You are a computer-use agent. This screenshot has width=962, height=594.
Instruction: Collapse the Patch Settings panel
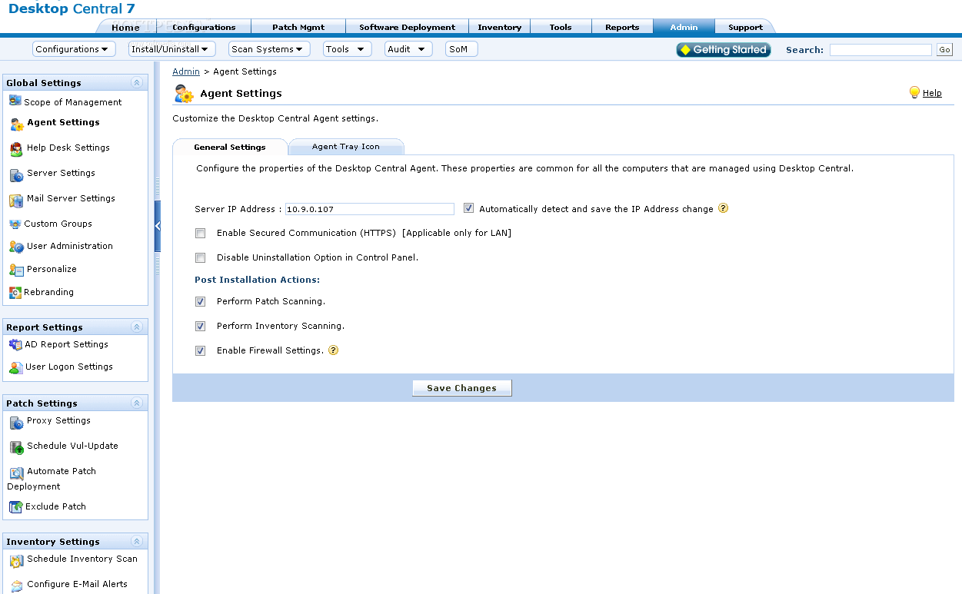tap(137, 403)
